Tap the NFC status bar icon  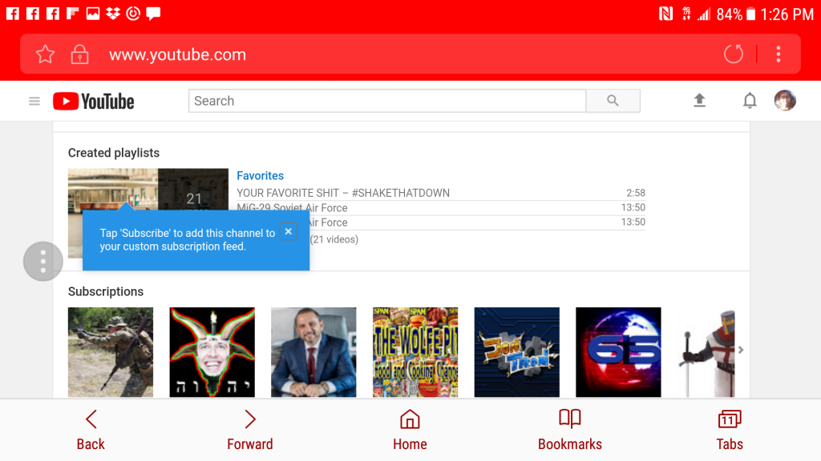tap(665, 14)
